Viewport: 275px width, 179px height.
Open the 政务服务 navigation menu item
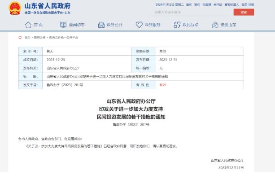click(153, 25)
